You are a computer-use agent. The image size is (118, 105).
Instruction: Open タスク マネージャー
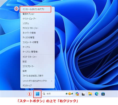pos(38,57)
